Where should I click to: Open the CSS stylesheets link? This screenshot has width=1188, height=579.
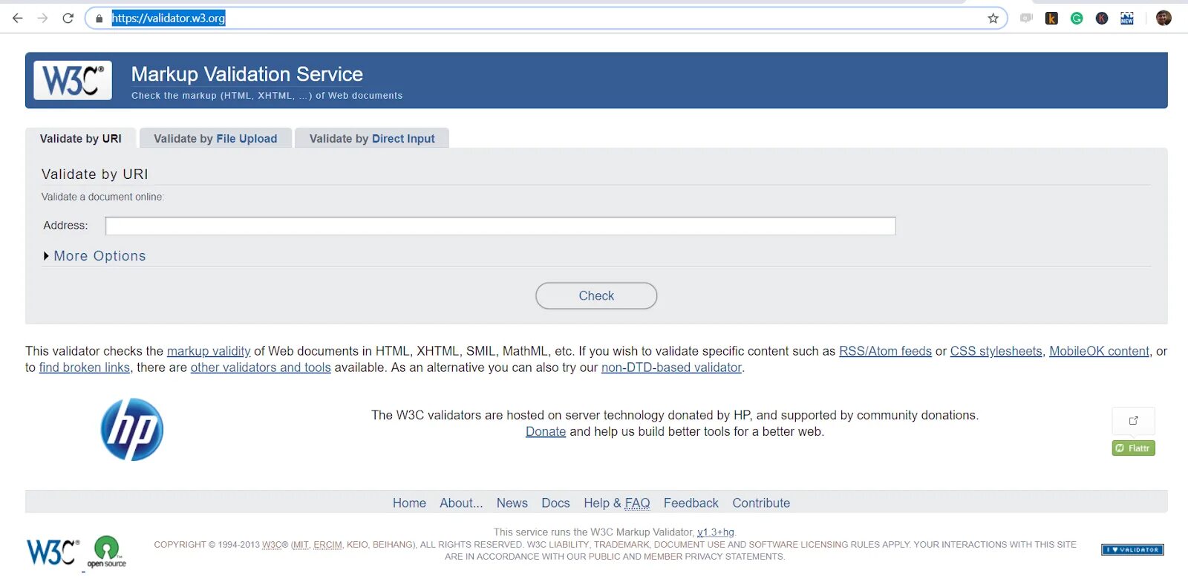pos(996,351)
